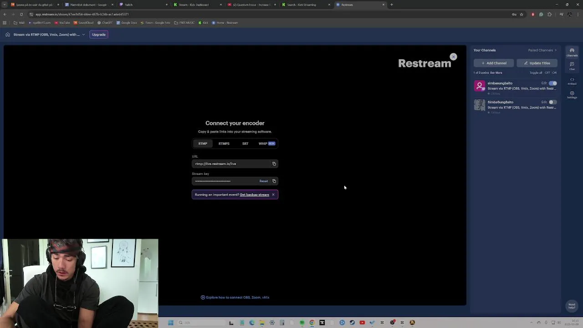This screenshot has width=583, height=328.
Task: Switch to the Quantum Focus YouTube tab
Action: point(251,5)
